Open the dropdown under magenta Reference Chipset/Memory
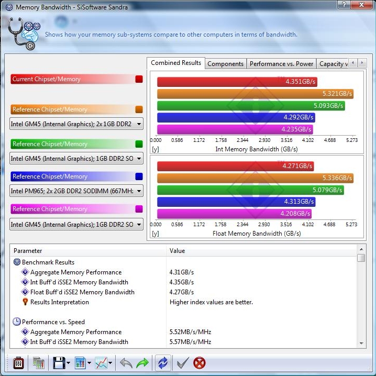The image size is (376, 376). click(76, 225)
